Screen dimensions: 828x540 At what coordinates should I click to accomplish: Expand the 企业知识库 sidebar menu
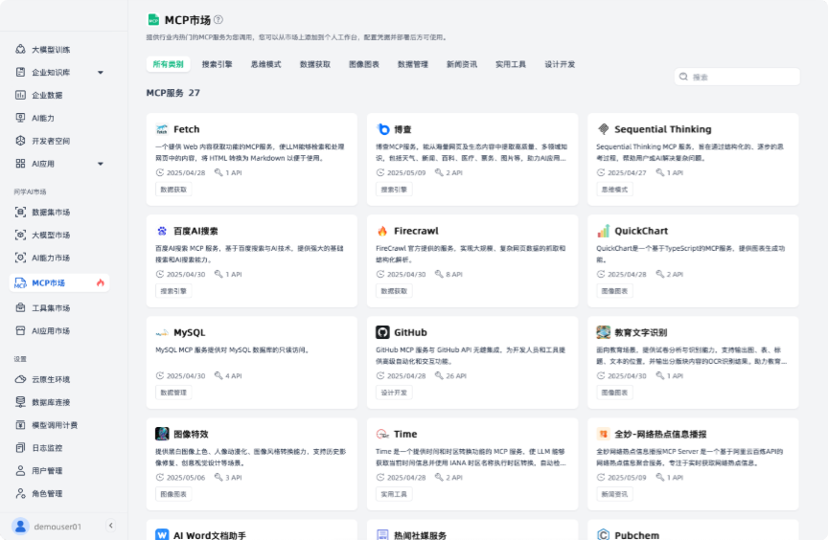coord(101,72)
